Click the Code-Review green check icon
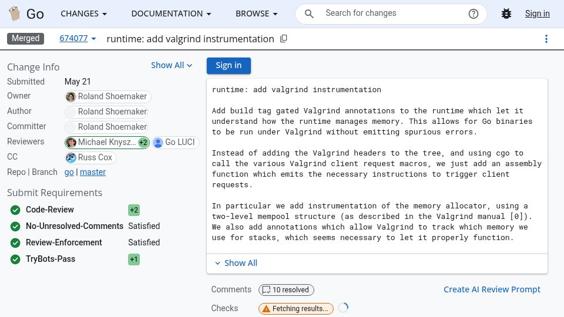This screenshot has width=564, height=317. (x=15, y=210)
